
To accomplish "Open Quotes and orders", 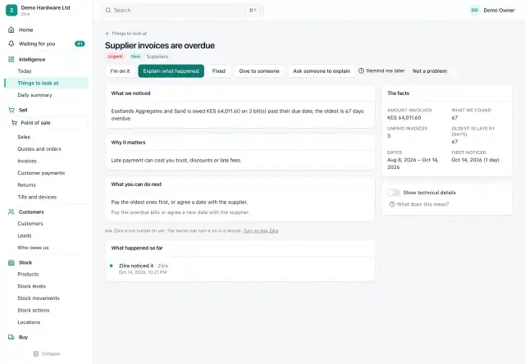I will (39, 149).
